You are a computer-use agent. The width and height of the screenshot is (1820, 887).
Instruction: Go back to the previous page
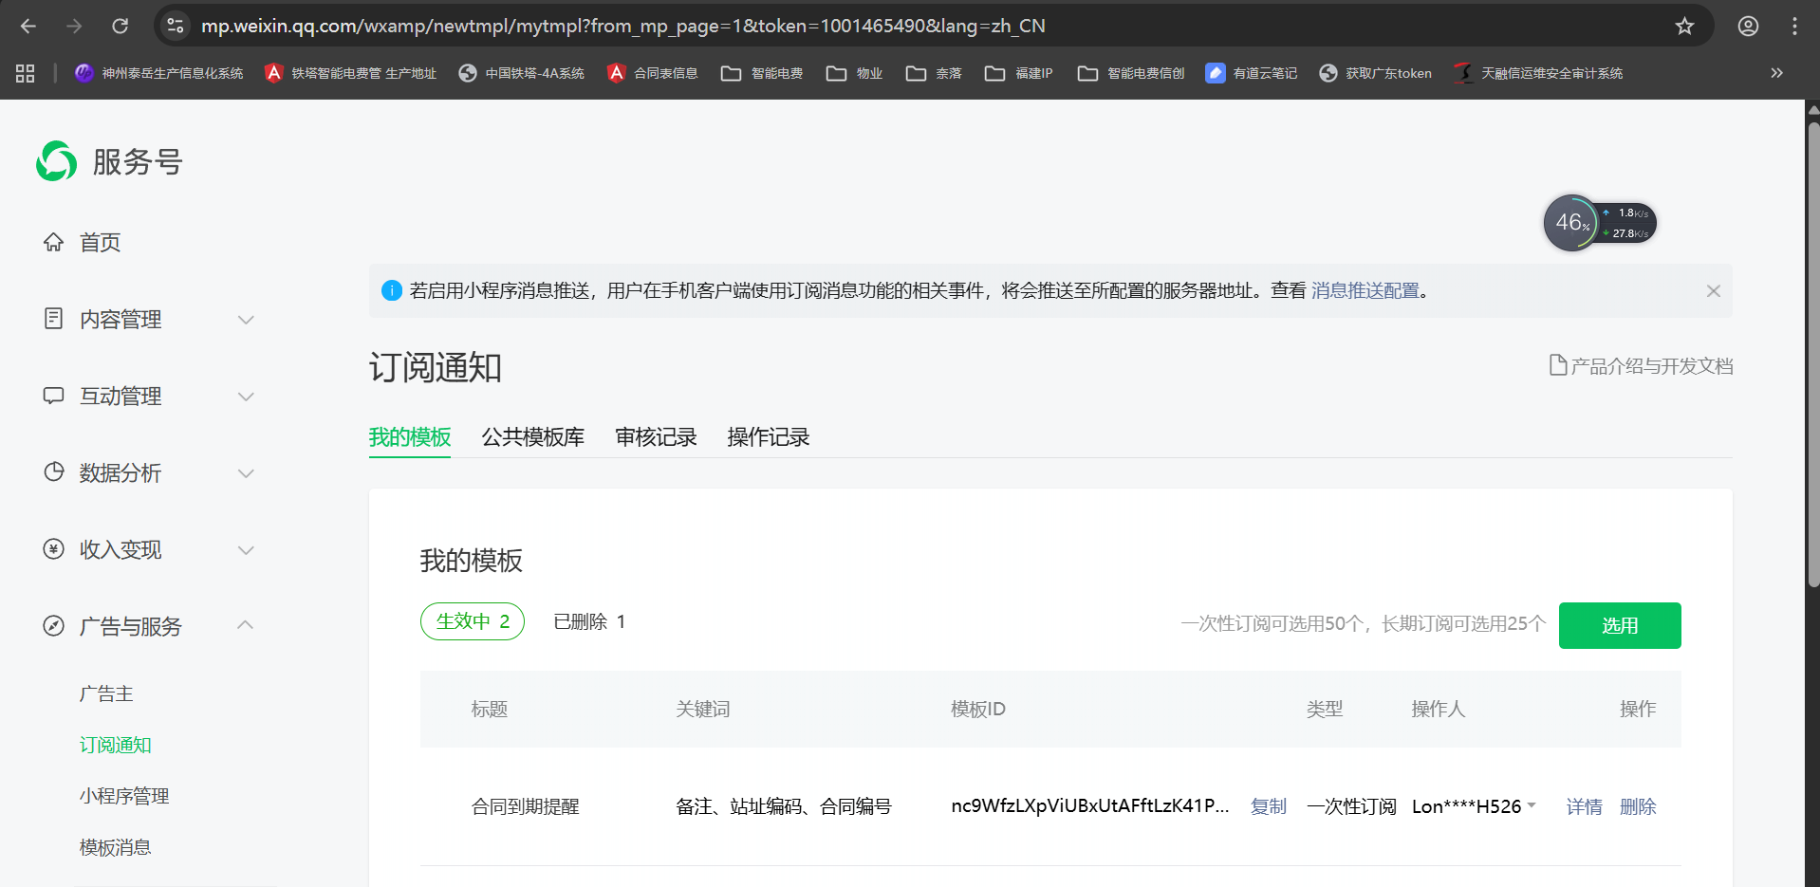pyautogui.click(x=28, y=26)
